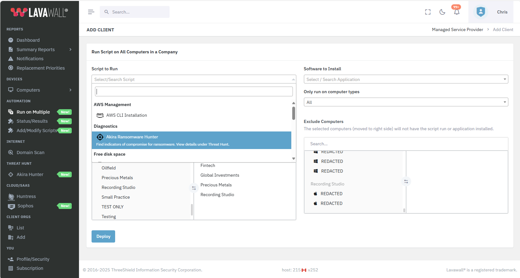This screenshot has height=278, width=520.
Task: Select Akira Ransomware Hunter script
Action: [x=192, y=140]
